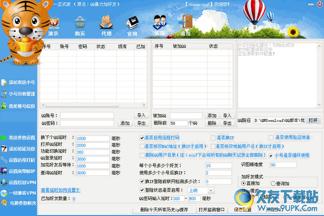Toggle 是否启用远程打码 checkbox
Viewport: 324px width, 216px height.
coord(142,138)
